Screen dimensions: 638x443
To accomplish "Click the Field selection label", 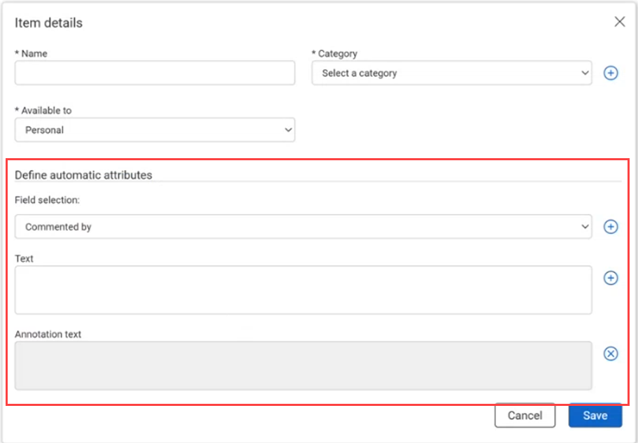I will coord(47,200).
